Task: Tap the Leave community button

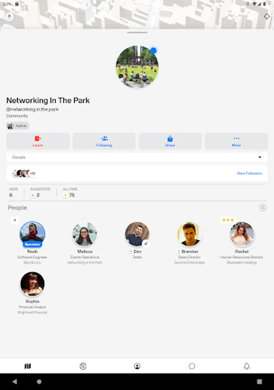Action: 38,141
